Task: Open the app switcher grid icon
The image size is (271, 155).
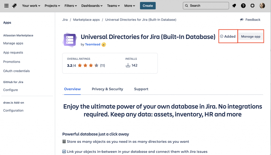Action: pyautogui.click(x=6, y=6)
